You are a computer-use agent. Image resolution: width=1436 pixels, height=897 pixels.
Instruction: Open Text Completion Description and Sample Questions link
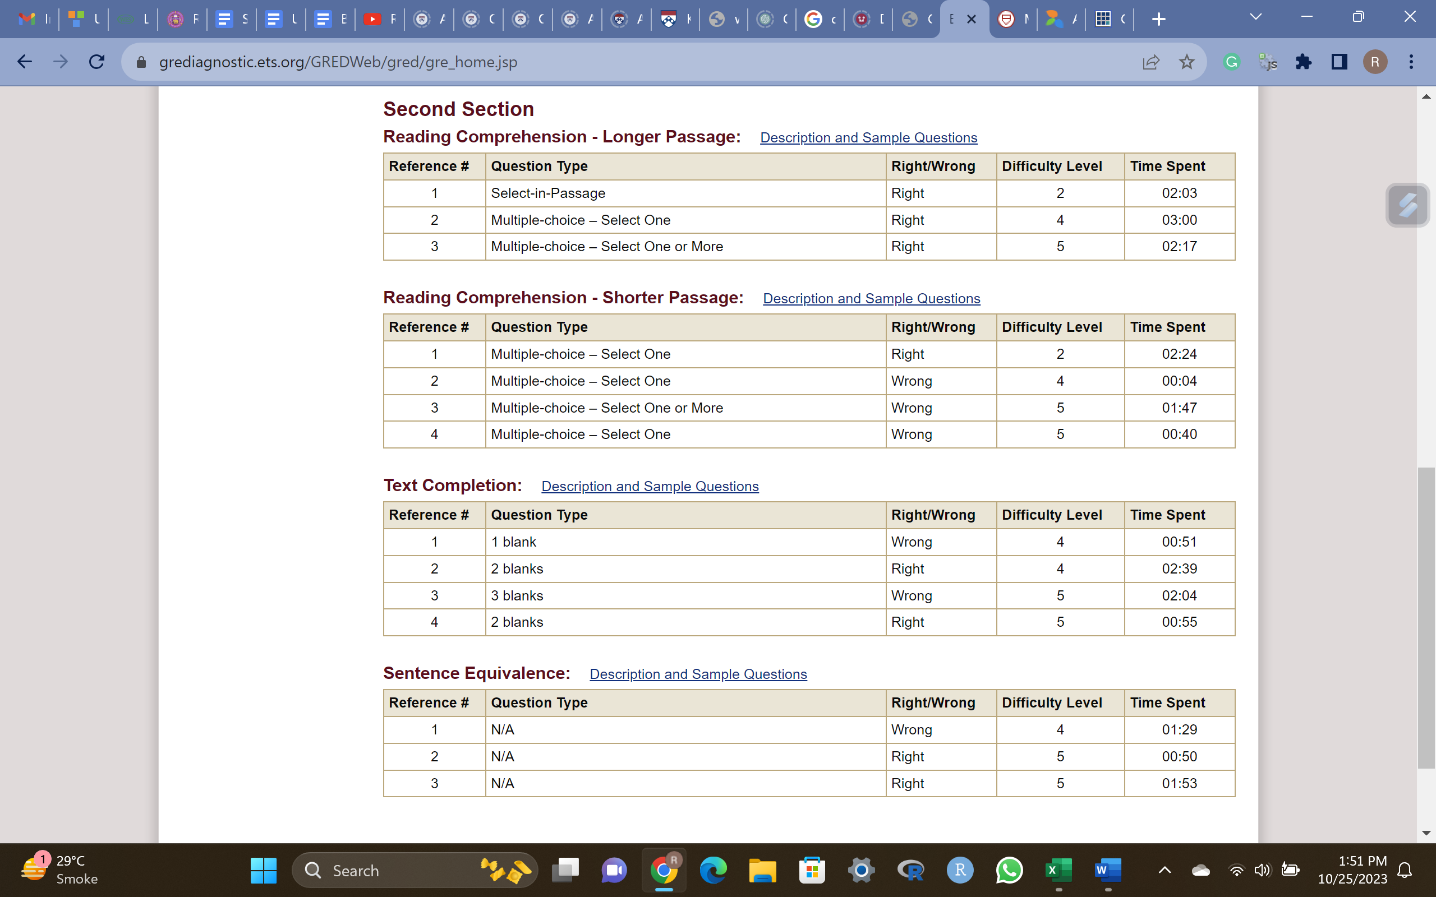tap(650, 487)
